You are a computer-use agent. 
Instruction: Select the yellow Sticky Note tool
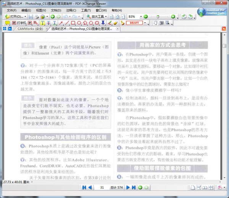[7, 23]
